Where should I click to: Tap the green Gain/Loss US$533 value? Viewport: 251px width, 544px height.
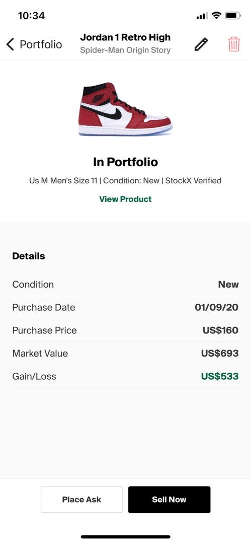tap(220, 376)
